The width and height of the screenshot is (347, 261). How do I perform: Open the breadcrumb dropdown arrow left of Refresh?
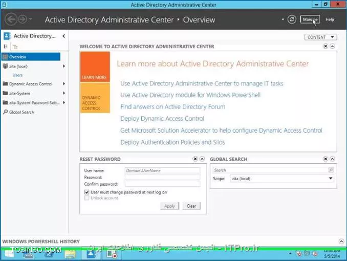coord(283,19)
